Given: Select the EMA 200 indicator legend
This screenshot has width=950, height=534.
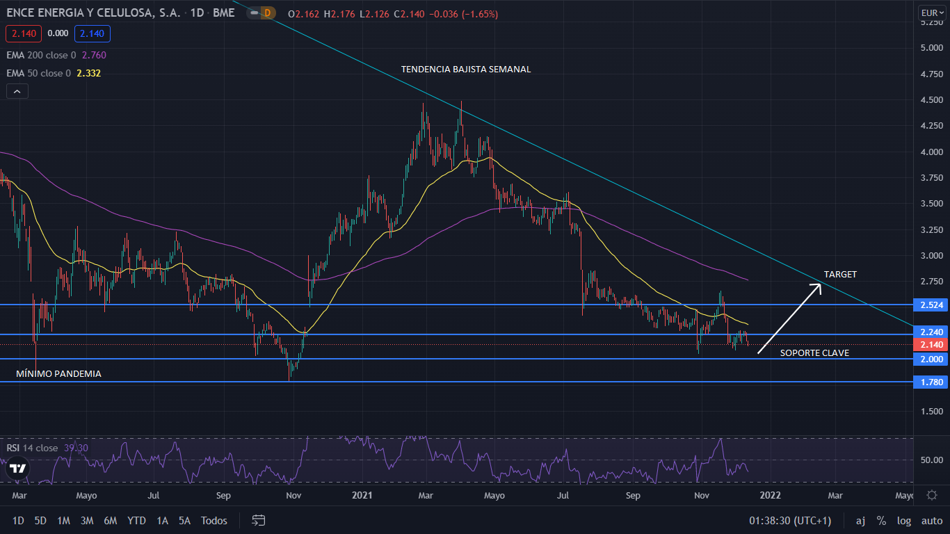Looking at the screenshot, I should click(x=42, y=55).
